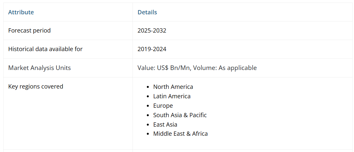Click the South Asia & Pacific entry
Viewport: 354px width, 152px height.
(x=180, y=115)
